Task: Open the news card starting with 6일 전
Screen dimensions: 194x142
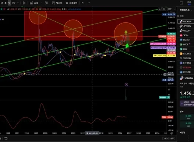Action: point(187,103)
